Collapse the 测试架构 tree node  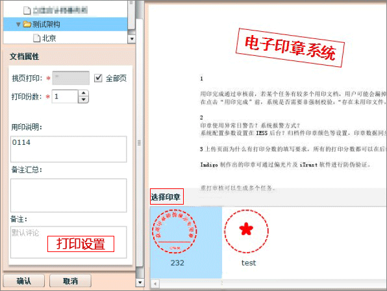[18, 25]
